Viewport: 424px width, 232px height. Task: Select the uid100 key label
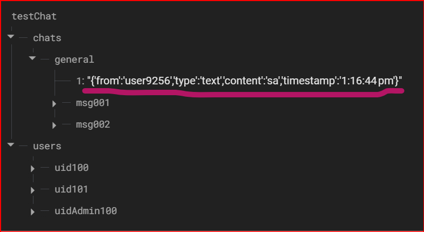71,168
